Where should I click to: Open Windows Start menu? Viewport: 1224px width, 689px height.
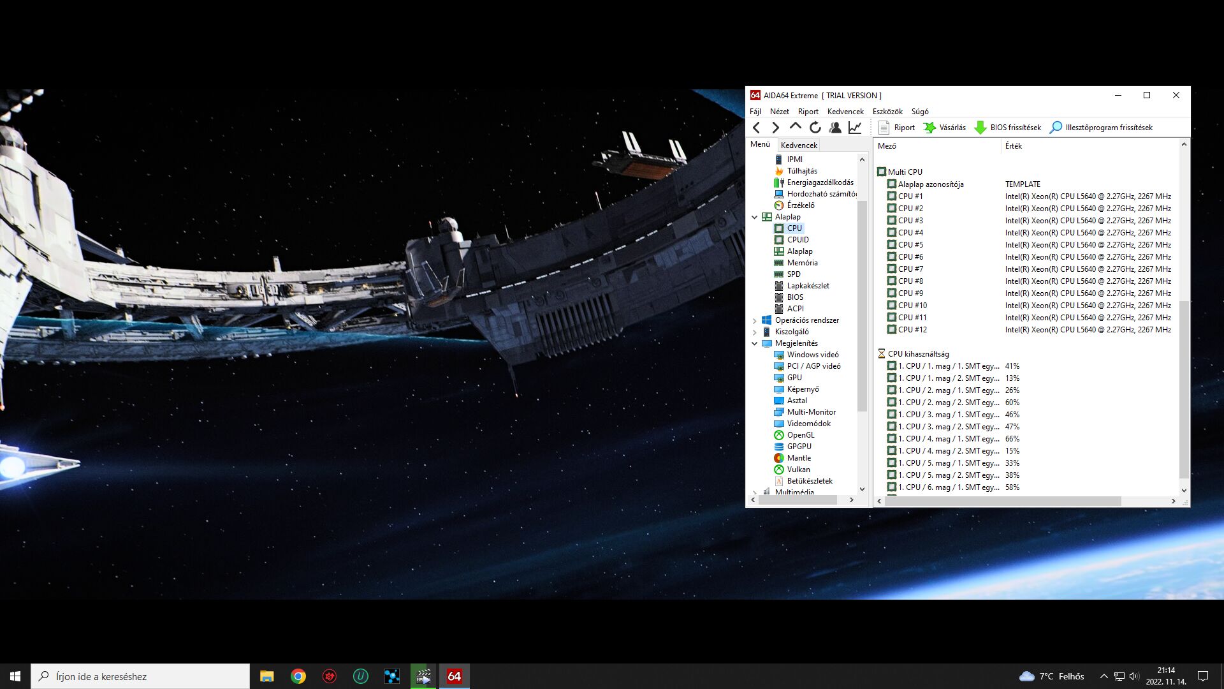pyautogui.click(x=15, y=676)
